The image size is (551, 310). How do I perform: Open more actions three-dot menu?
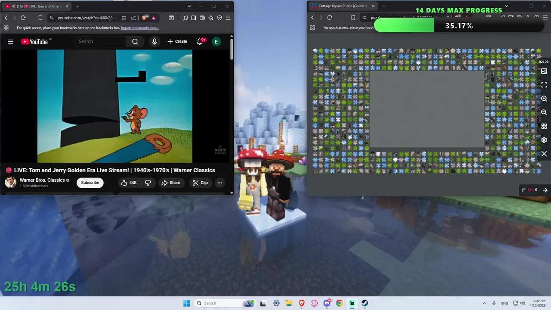tap(220, 183)
